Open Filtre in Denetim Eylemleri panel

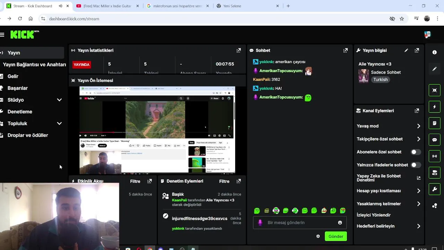[x=224, y=181]
